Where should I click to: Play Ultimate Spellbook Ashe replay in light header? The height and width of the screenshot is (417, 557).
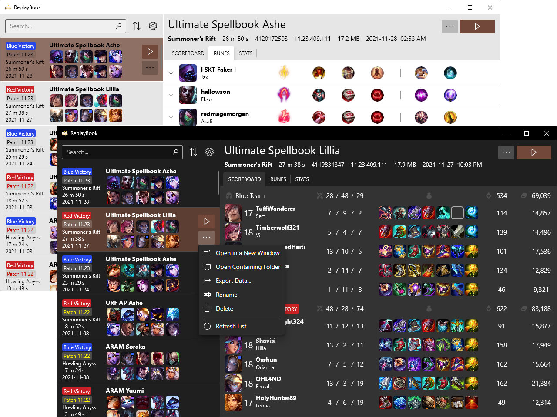tap(477, 26)
